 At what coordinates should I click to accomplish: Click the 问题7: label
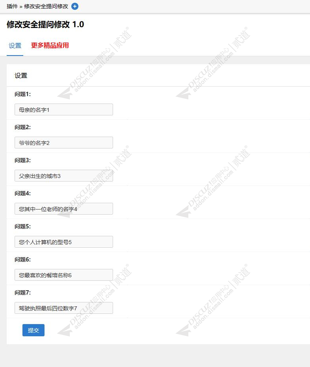click(23, 293)
